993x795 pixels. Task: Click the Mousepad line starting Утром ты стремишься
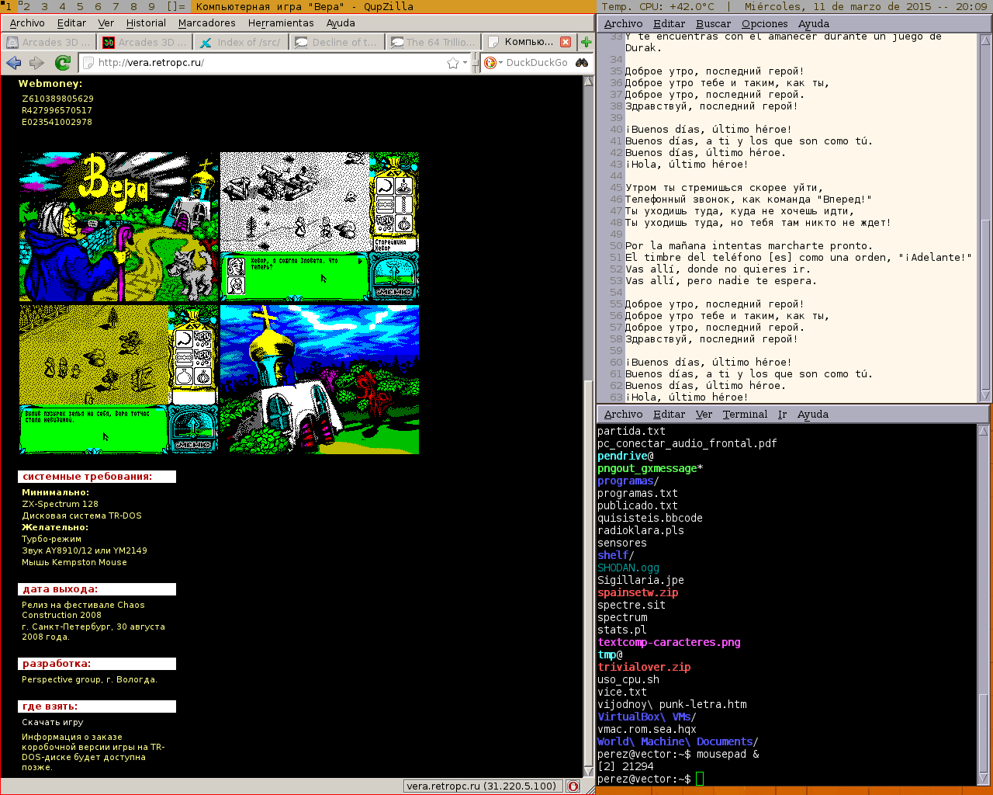point(724,188)
